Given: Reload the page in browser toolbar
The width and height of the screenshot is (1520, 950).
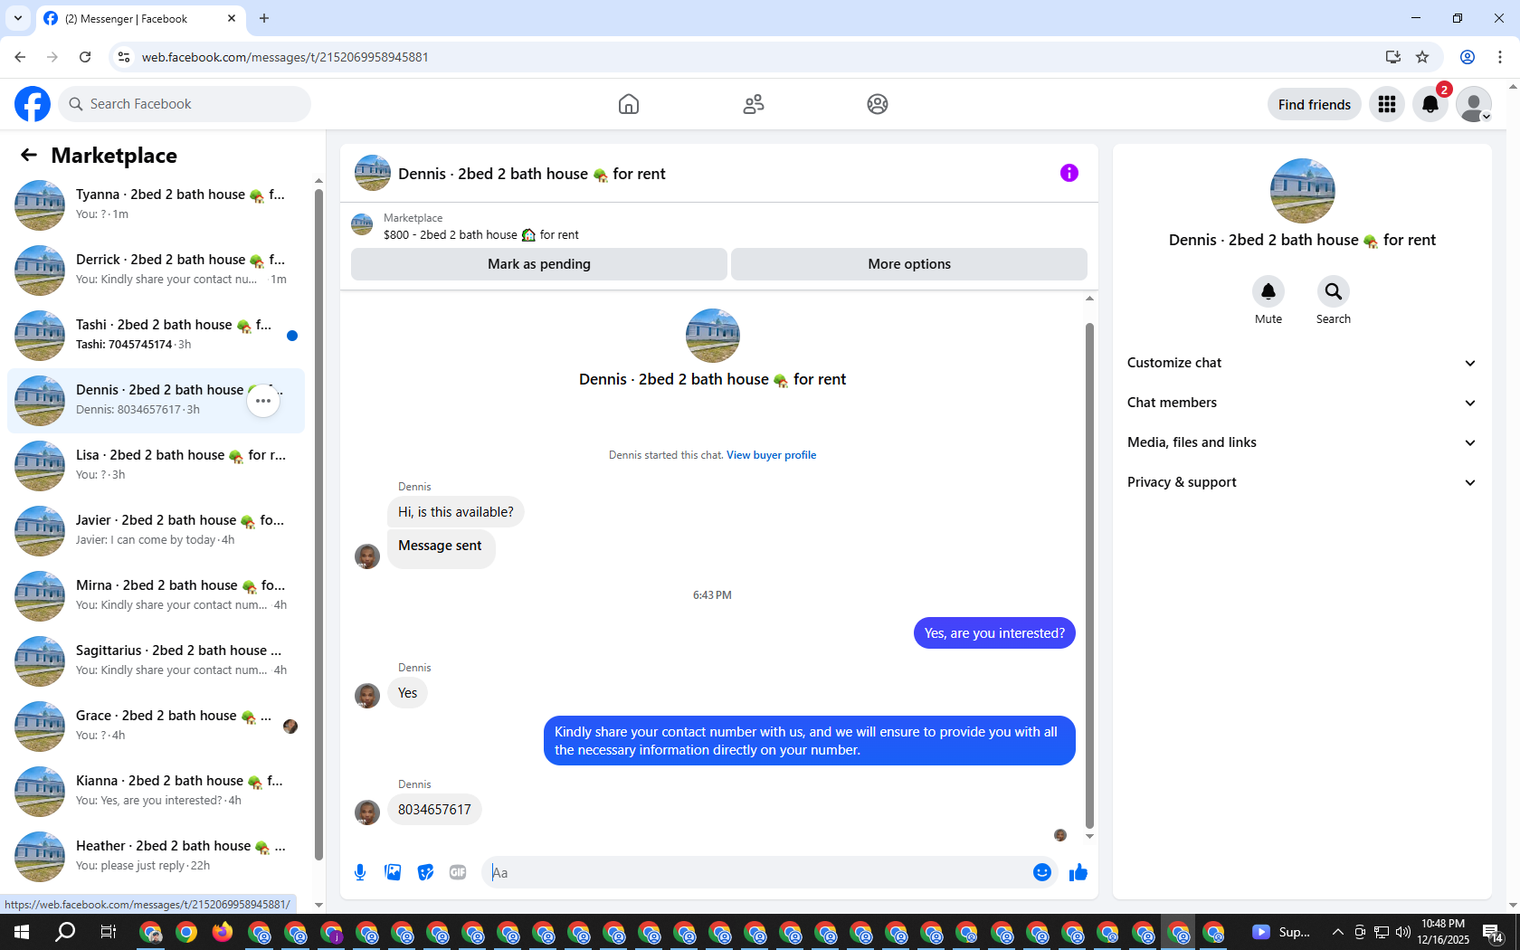Looking at the screenshot, I should pyautogui.click(x=85, y=57).
